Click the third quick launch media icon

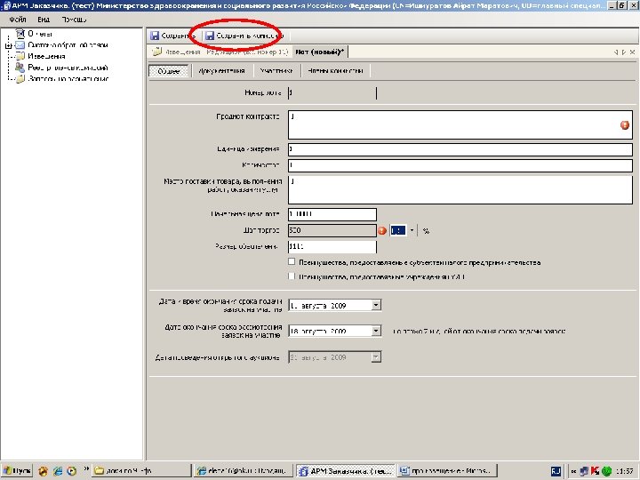point(72,471)
